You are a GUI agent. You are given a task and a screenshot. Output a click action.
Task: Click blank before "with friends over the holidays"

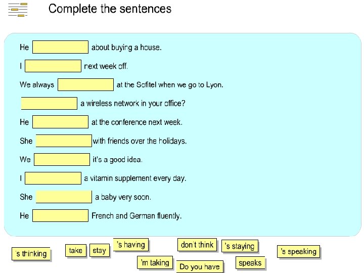[x=64, y=141]
